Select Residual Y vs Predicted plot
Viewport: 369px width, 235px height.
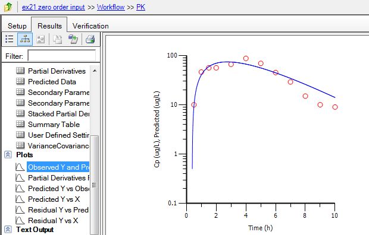click(58, 210)
